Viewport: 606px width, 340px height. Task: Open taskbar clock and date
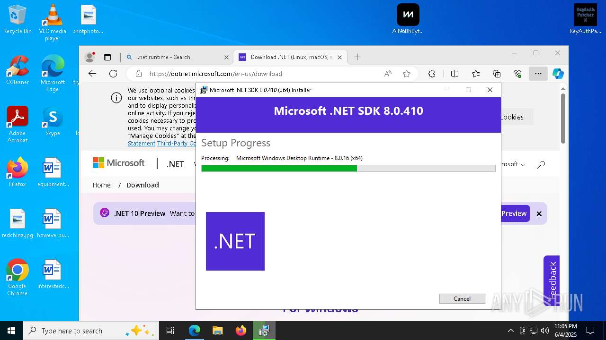[x=566, y=331]
